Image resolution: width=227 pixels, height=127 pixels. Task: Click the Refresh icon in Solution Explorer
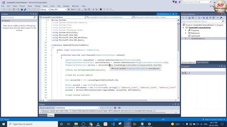[207, 18]
